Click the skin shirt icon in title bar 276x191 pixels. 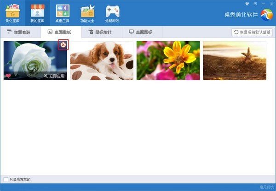247,3
